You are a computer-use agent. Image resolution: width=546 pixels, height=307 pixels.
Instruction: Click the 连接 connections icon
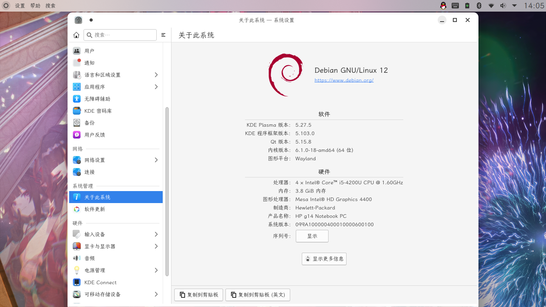tap(77, 172)
